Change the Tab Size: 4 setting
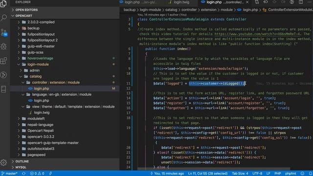 click(x=240, y=174)
